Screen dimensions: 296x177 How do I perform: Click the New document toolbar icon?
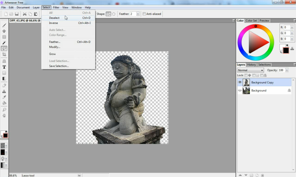coord(6,14)
